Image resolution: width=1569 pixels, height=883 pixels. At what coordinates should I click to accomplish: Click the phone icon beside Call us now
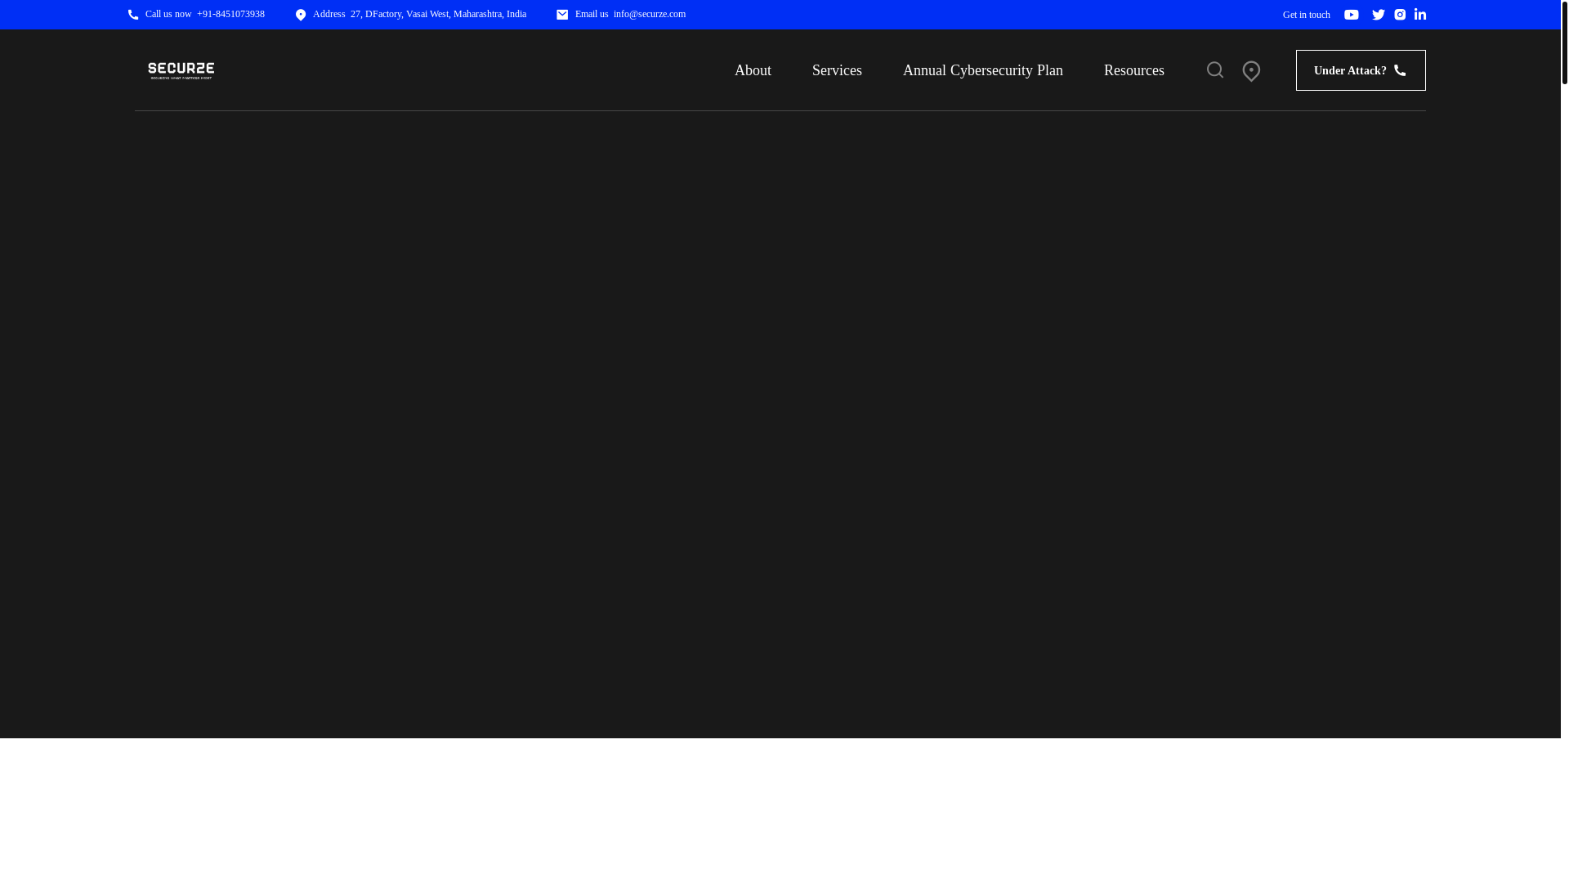coord(133,15)
